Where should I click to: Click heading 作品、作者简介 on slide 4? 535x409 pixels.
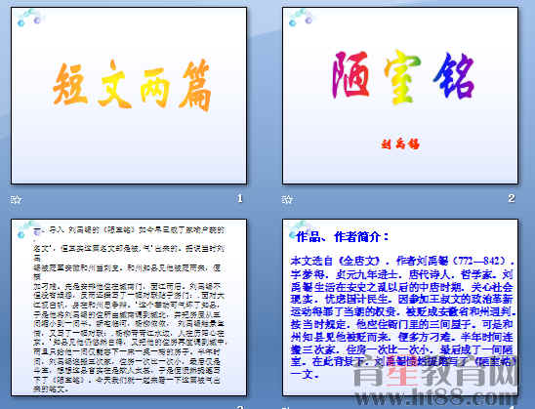(343, 236)
